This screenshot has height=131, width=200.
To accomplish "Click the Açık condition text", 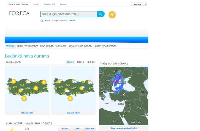I will click(27, 129).
